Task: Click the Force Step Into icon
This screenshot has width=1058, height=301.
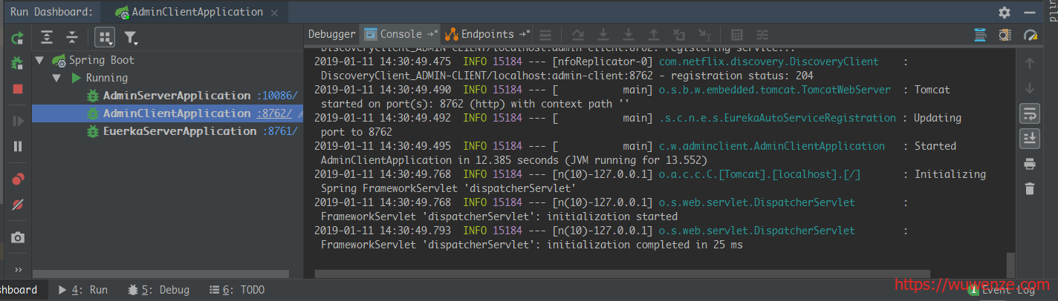Action: click(x=628, y=34)
